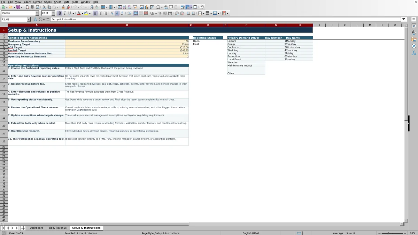The width and height of the screenshot is (418, 235).
Task: Click the Copy icon
Action: point(49,7)
